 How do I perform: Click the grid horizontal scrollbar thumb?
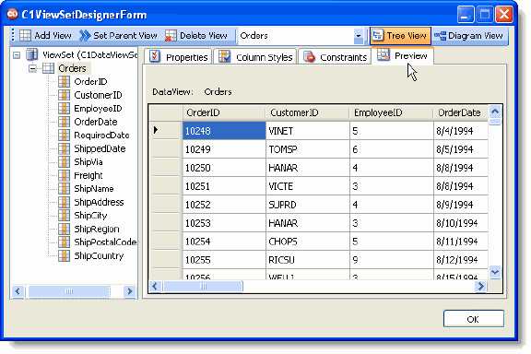point(203,287)
